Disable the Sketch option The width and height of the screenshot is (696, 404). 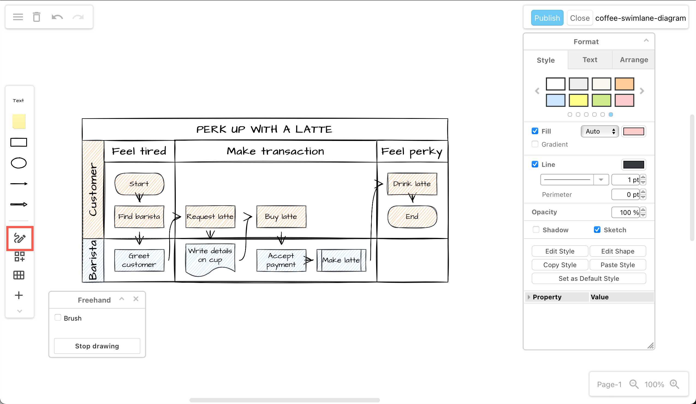click(x=597, y=230)
